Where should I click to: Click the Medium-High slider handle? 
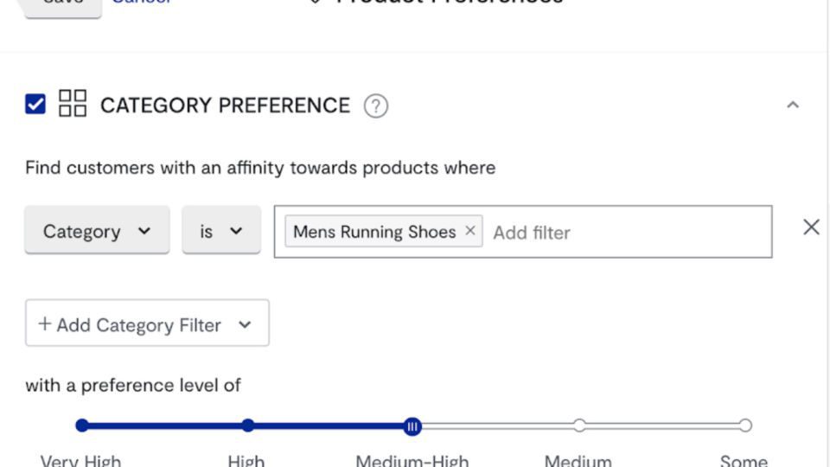coord(412,426)
